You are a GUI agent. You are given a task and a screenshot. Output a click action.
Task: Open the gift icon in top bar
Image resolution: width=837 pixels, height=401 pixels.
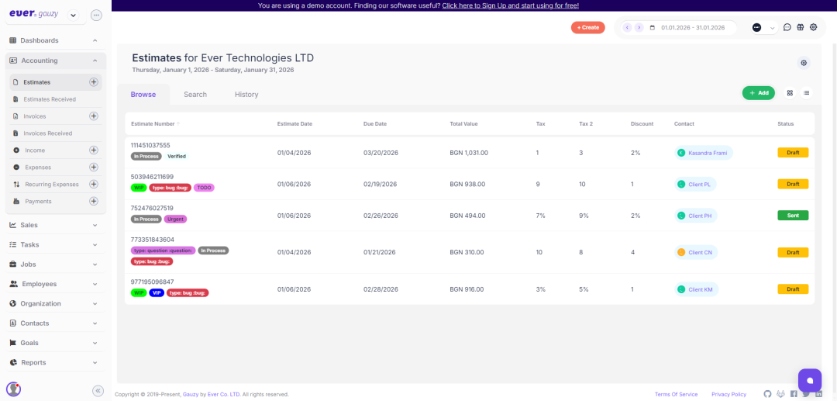pyautogui.click(x=800, y=27)
